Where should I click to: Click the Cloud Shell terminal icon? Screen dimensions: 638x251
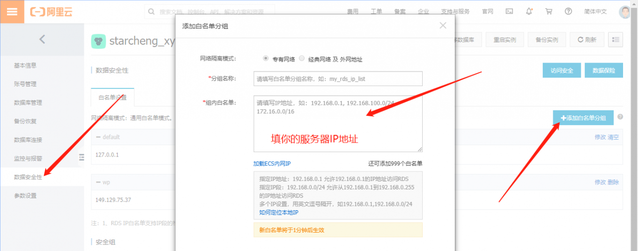point(509,11)
